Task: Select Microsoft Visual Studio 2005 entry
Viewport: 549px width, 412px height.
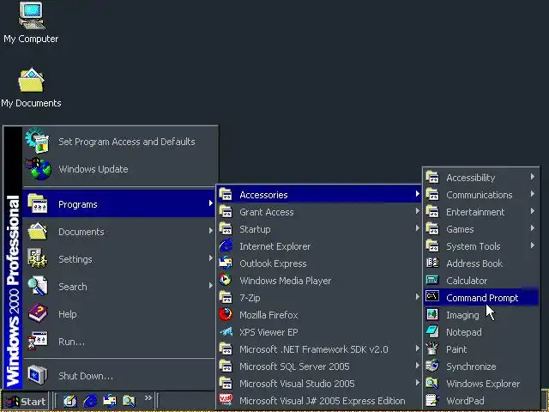Action: pyautogui.click(x=319, y=384)
